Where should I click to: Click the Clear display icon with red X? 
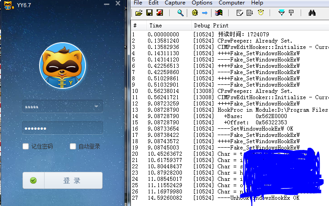(160, 13)
